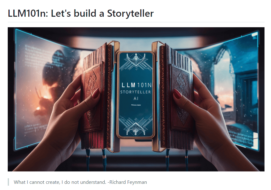Click the "STORYTELLER" text on the phone

pyautogui.click(x=136, y=92)
